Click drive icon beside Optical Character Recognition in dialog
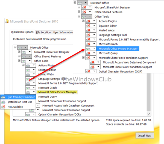Viewport: 164px width, 144px height. 28,115
